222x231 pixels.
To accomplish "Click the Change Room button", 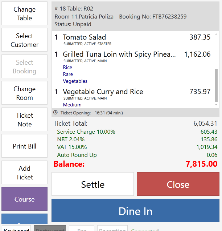I will (24, 93).
